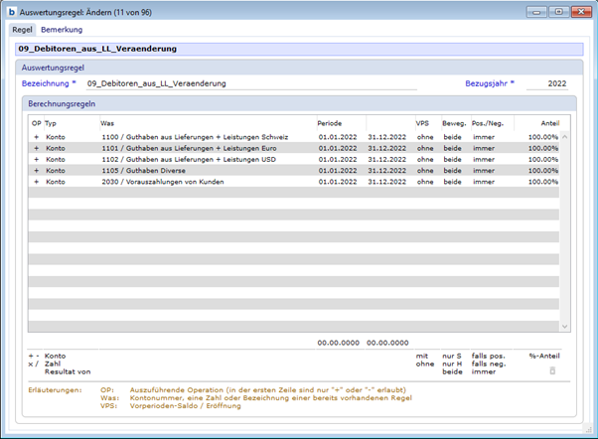Image resolution: width=598 pixels, height=439 pixels.
Task: Click the 'Anteil' column header
Action: (x=548, y=123)
